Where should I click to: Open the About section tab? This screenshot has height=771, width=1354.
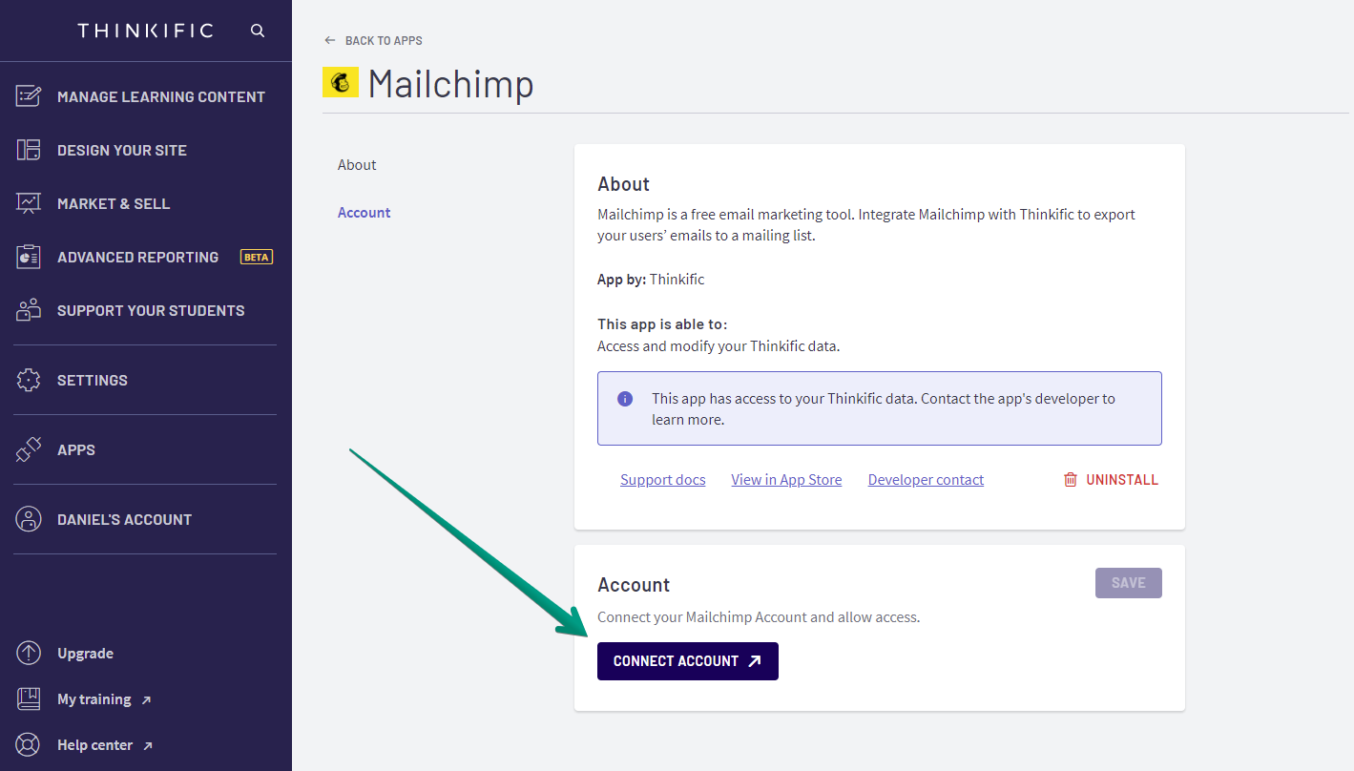[357, 165]
